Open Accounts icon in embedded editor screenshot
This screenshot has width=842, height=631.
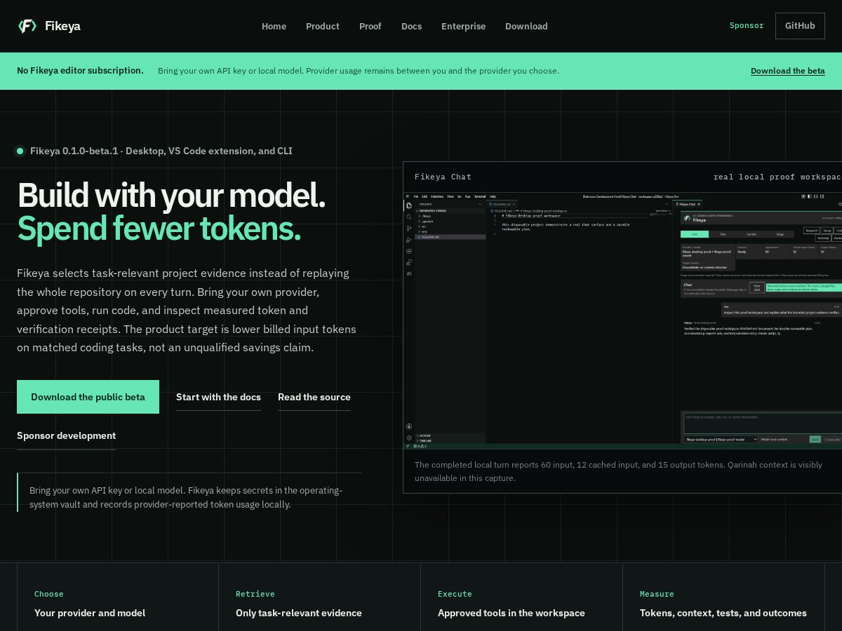coord(409,426)
